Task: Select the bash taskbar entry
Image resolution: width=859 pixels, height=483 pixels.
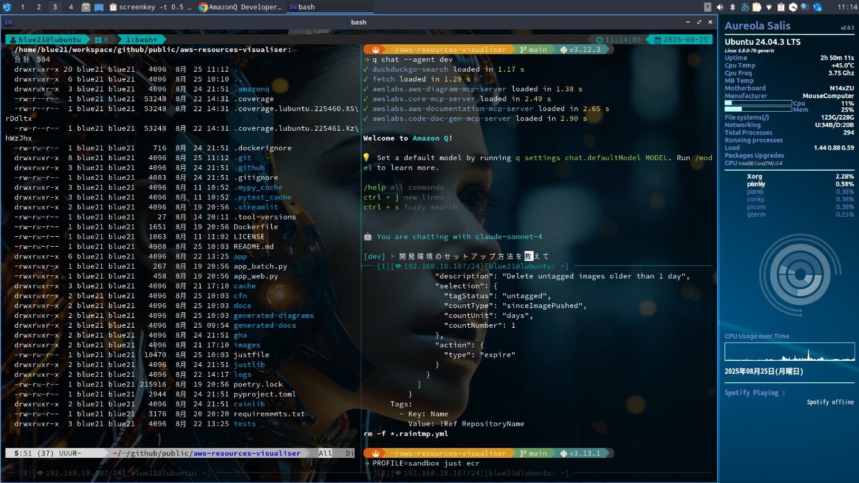Action: coord(329,7)
